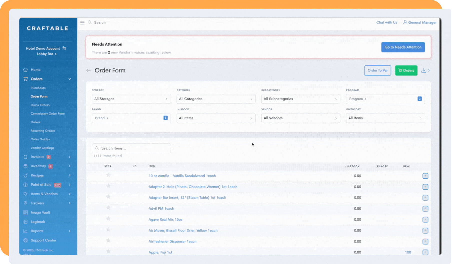Open Quick Orders in the sidebar
Image resolution: width=452 pixels, height=264 pixels.
[40, 105]
